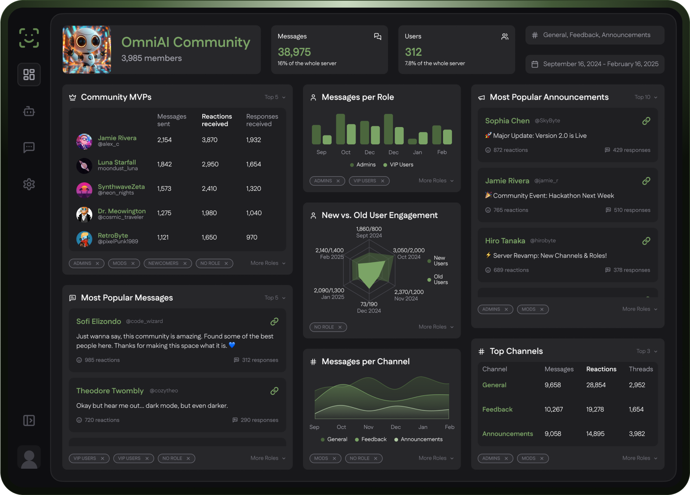690x495 pixels.
Task: Remove VIP USERS filter in Messages per Role
Action: [x=383, y=181]
